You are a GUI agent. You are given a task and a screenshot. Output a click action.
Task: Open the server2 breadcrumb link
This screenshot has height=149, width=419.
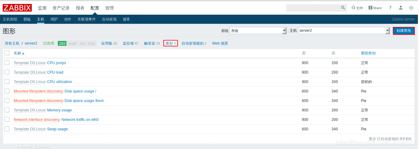pos(31,43)
